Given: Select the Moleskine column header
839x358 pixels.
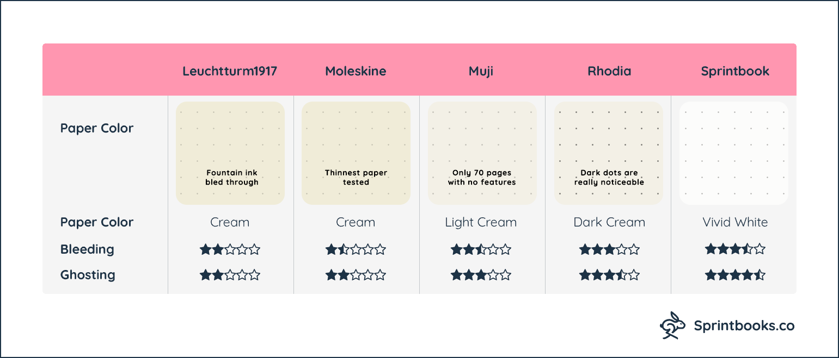Looking at the screenshot, I should [x=356, y=71].
